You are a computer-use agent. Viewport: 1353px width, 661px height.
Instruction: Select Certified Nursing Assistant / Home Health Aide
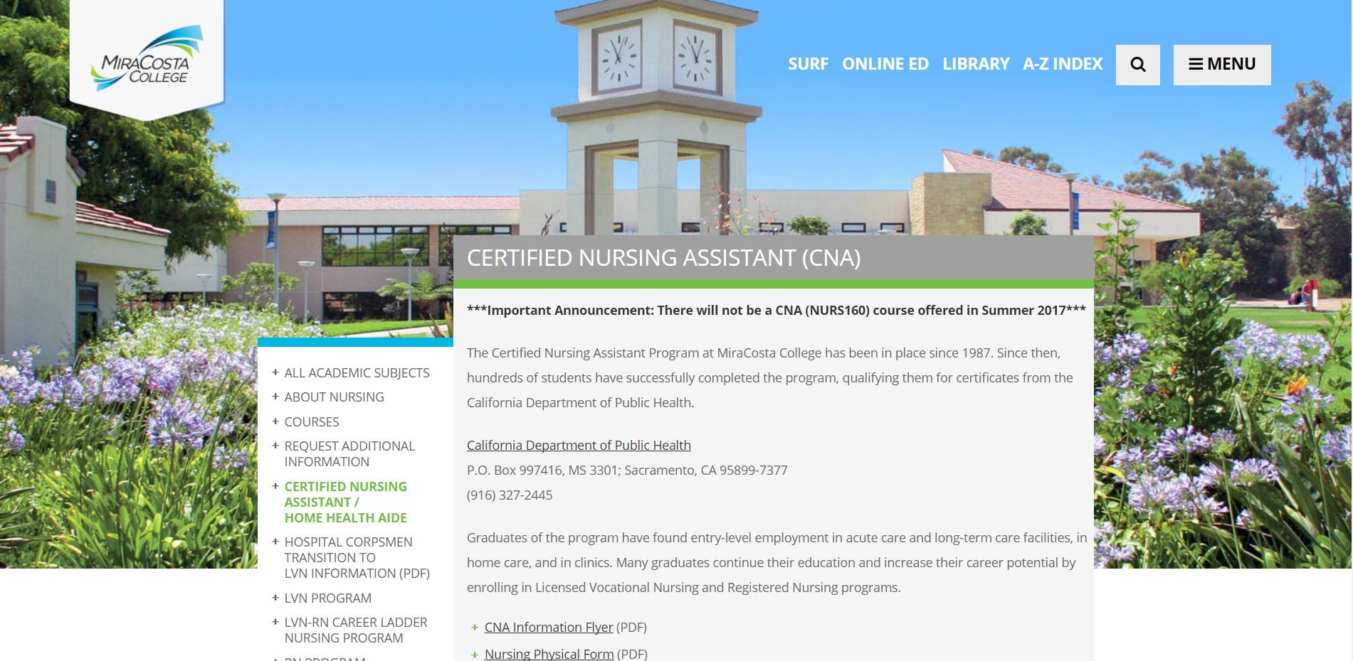345,502
